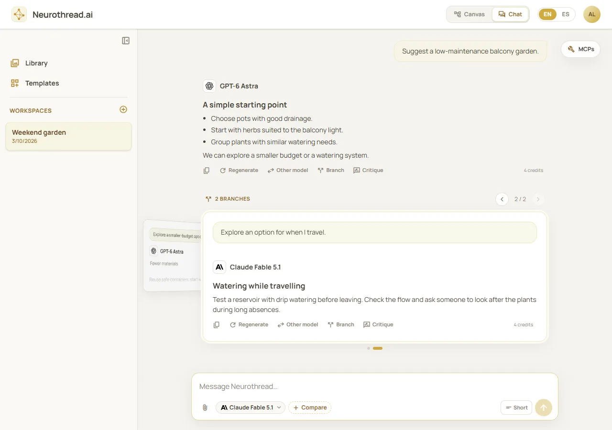Open the Templates section
Screen dimensions: 612x430
pos(68,83)
